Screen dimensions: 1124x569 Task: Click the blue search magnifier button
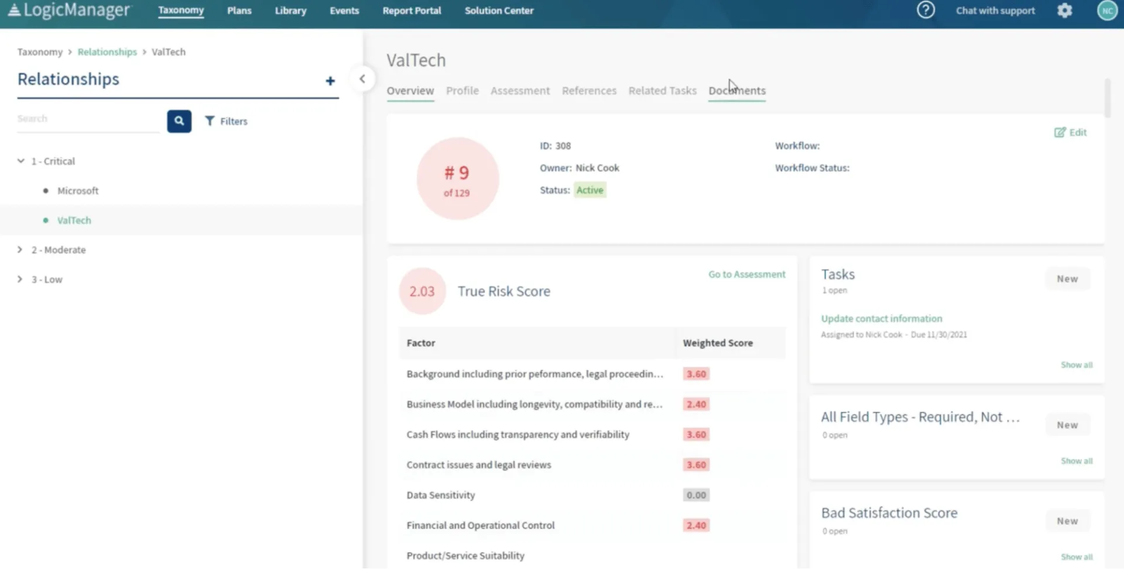[179, 121]
